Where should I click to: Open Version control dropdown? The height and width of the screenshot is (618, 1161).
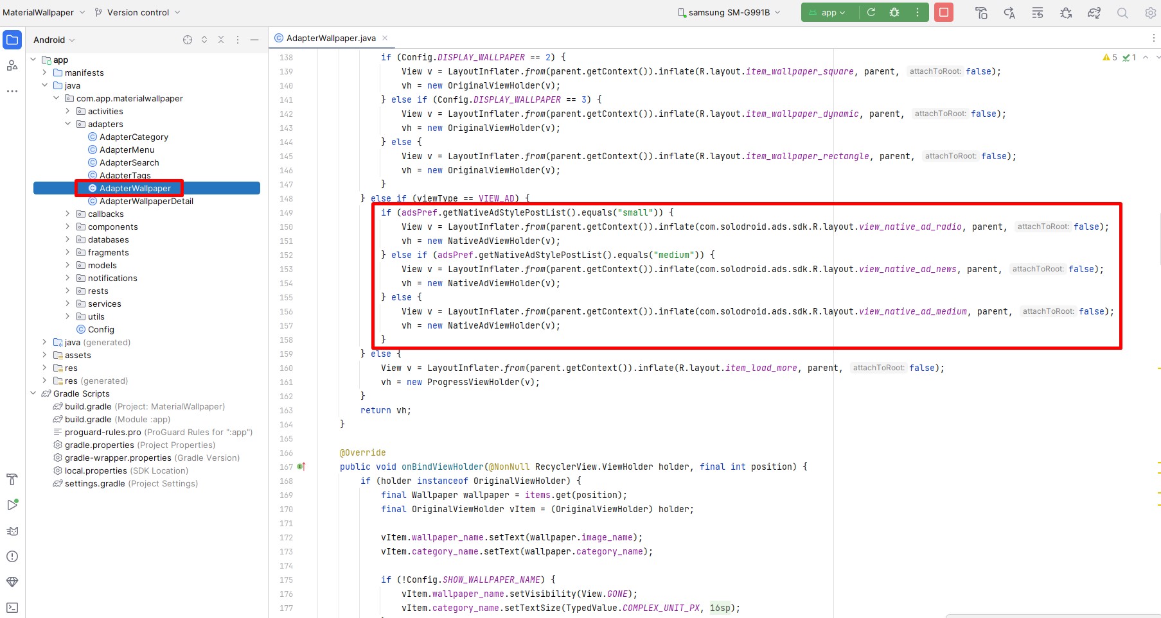pyautogui.click(x=137, y=12)
